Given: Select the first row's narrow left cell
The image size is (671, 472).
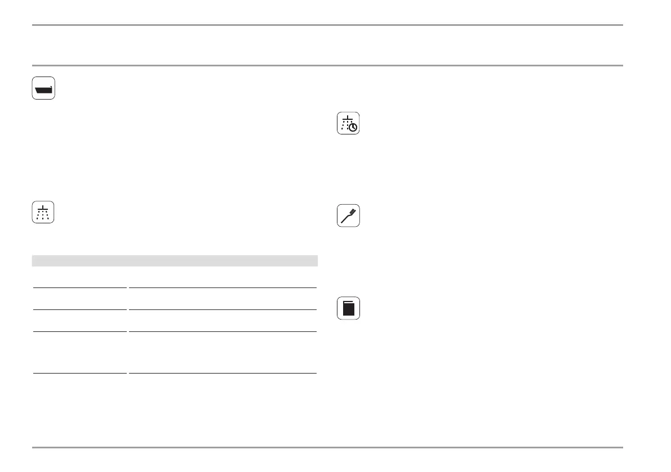Looking at the screenshot, I should 80,277.
